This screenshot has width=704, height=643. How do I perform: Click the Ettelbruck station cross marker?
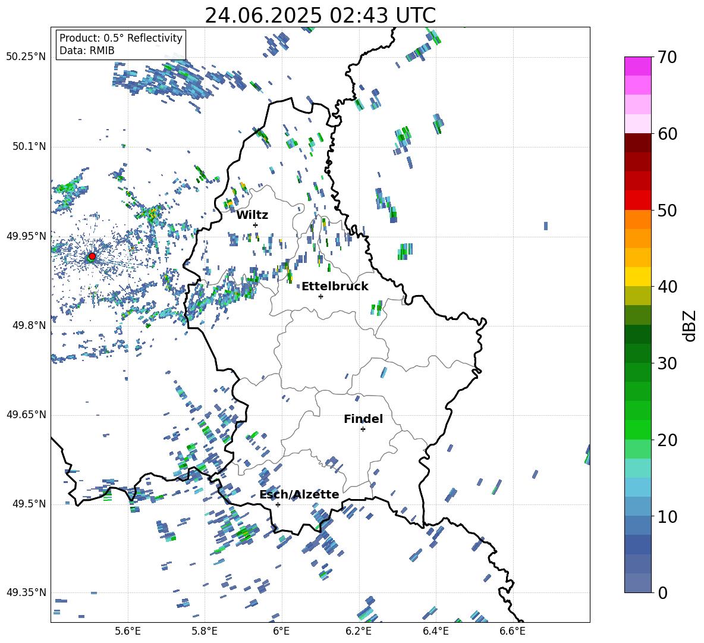coord(320,296)
